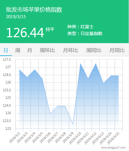Click the 2019/3/2 x-axis label

pyautogui.click(x=15, y=138)
